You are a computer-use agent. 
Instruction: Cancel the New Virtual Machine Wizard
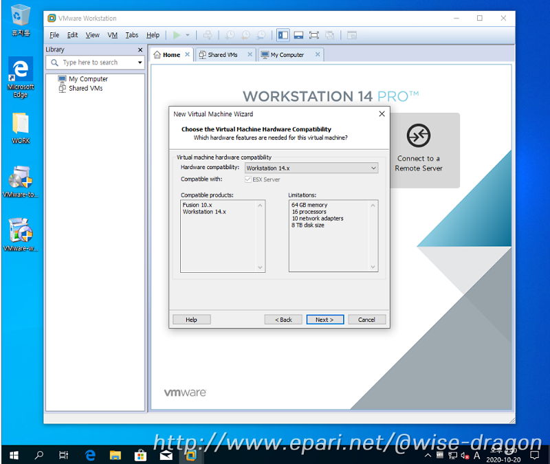point(367,320)
